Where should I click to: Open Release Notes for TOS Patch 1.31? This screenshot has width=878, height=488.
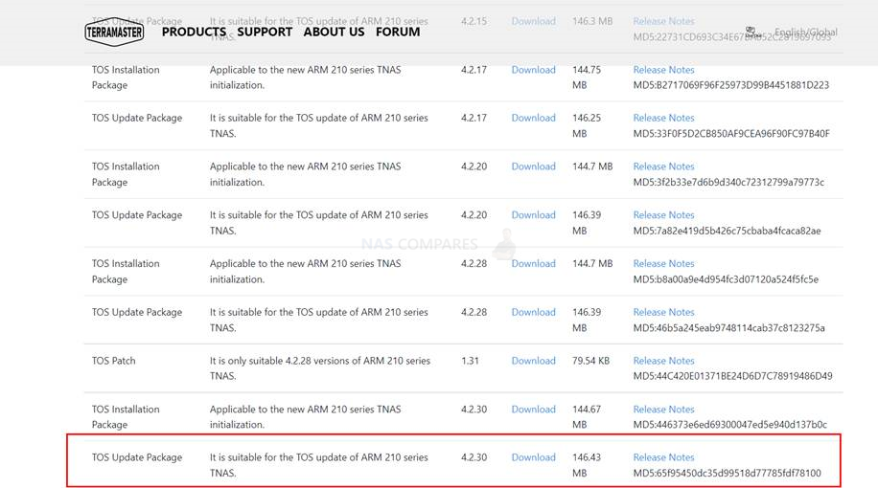pos(663,361)
